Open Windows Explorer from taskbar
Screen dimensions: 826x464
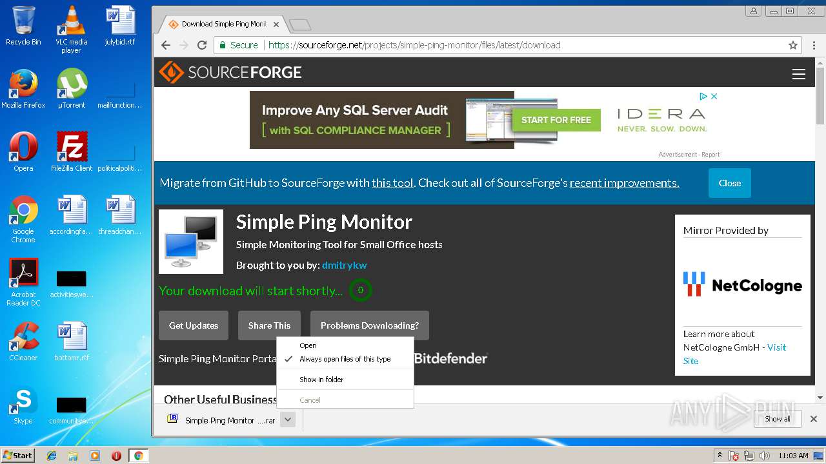tap(73, 456)
